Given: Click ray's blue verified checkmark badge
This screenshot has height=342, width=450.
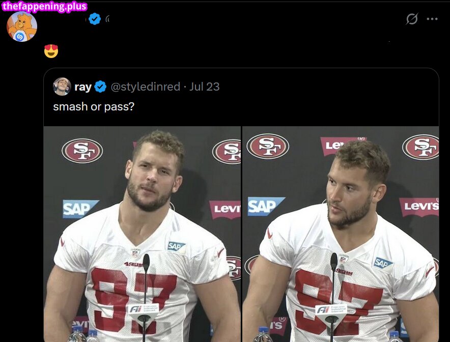Looking at the screenshot, I should 100,87.
